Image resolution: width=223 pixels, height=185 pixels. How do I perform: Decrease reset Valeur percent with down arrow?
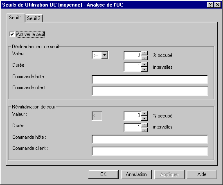144,118
